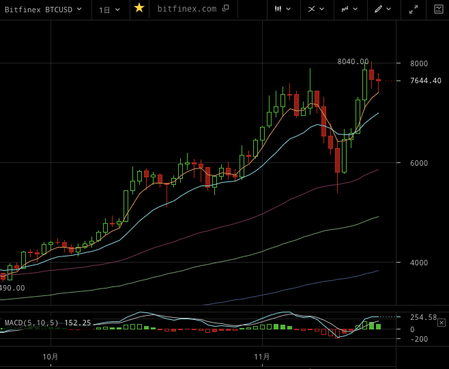This screenshot has width=449, height=369.
Task: Toggle the yellow favorite star
Action: click(139, 8)
